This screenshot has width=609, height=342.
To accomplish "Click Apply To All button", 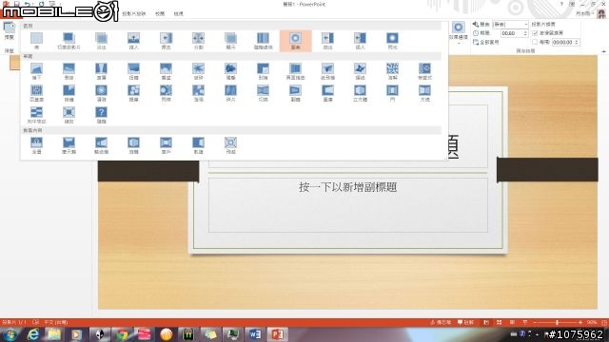I will tap(486, 42).
